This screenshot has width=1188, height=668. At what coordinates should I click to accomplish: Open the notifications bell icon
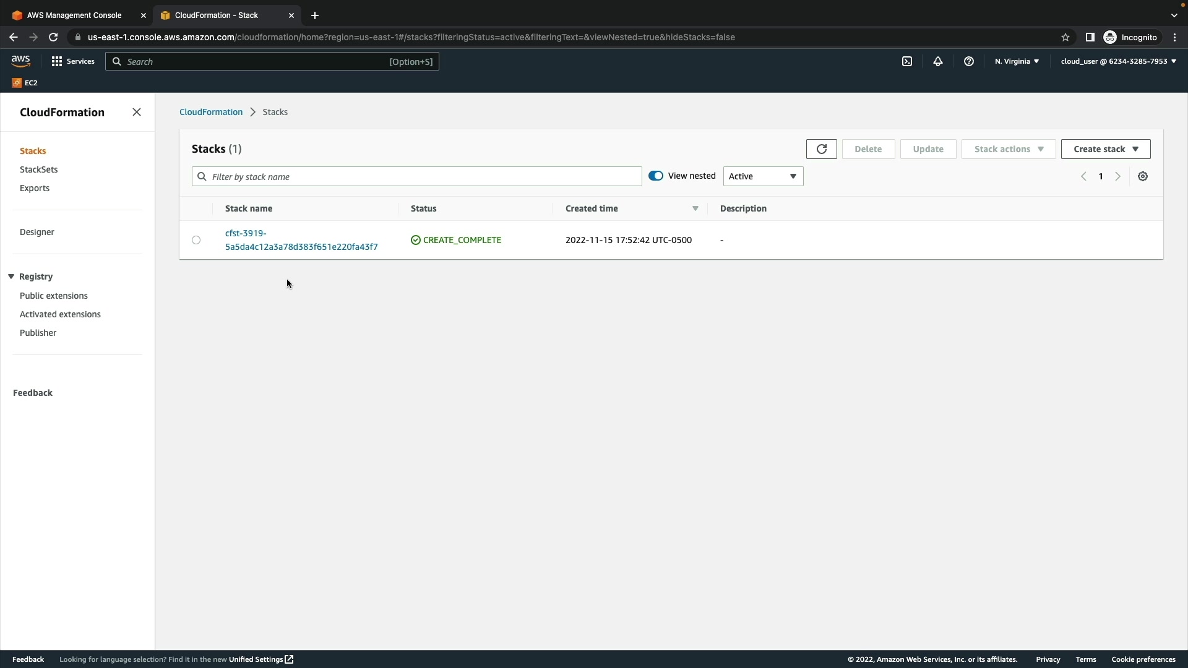[x=937, y=61]
